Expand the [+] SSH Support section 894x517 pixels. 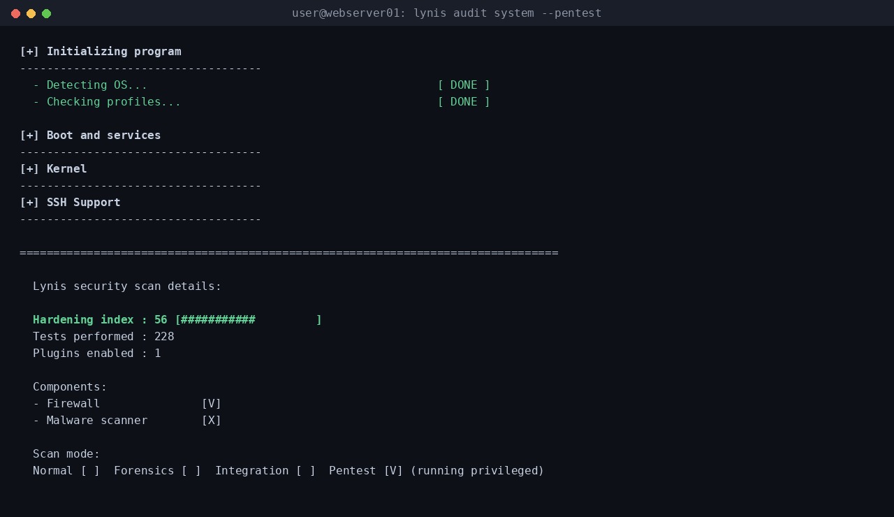[70, 203]
